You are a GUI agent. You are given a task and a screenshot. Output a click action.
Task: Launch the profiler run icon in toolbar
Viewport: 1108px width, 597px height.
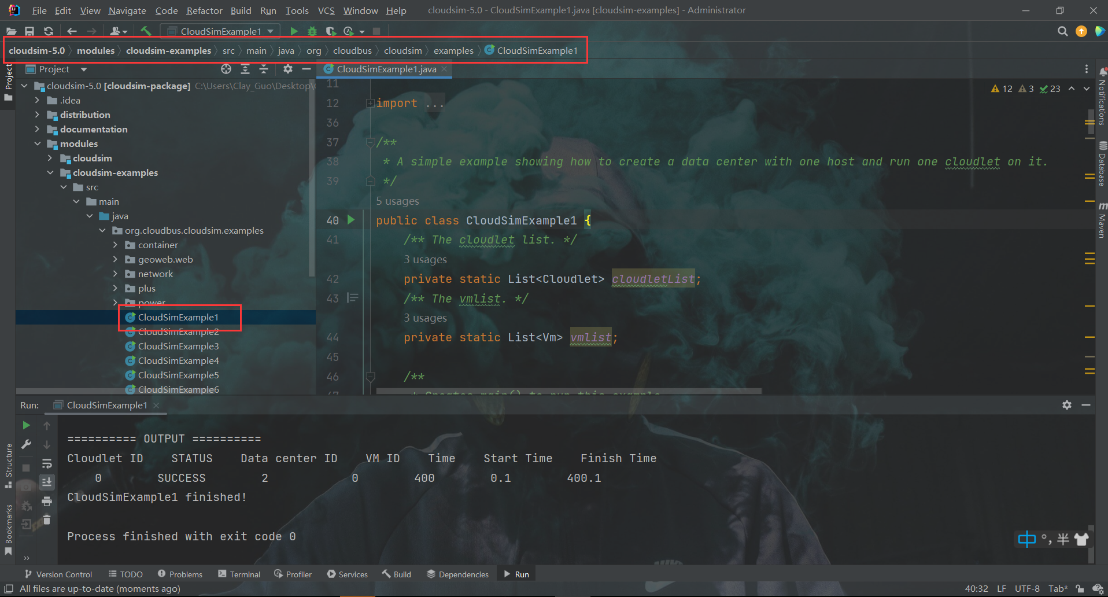(x=349, y=31)
